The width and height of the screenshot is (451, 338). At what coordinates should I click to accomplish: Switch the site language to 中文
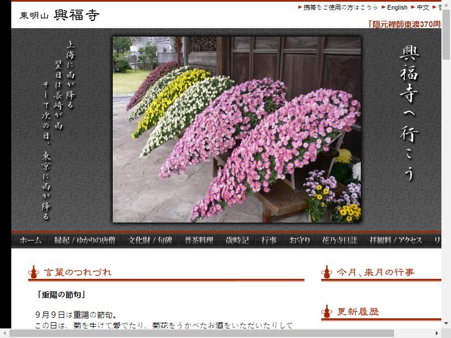coord(423,7)
